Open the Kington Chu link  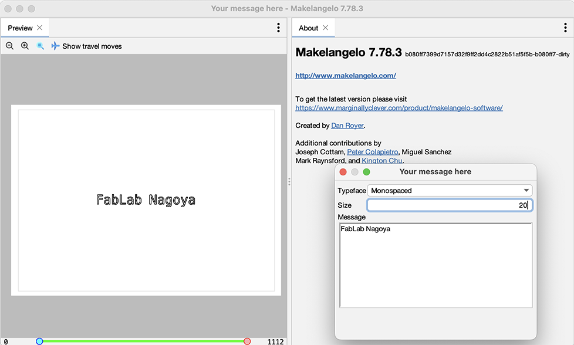(382, 161)
